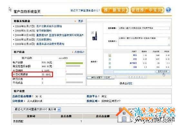The image size is (178, 125).
Task: Click the 推广新宝贝 orange button
Action: pos(115,10)
